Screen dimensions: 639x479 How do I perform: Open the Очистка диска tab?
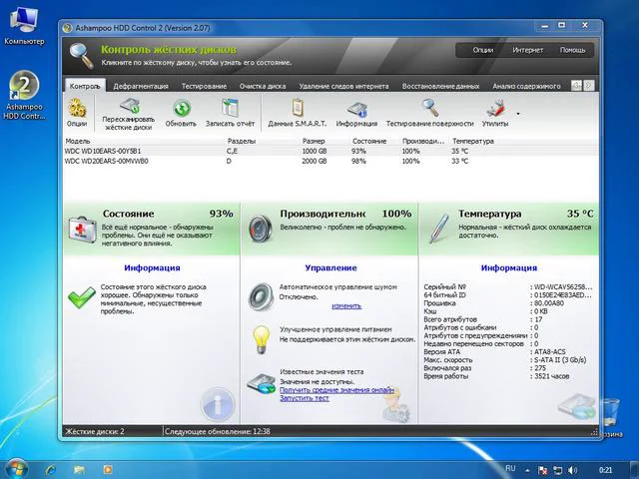[263, 86]
